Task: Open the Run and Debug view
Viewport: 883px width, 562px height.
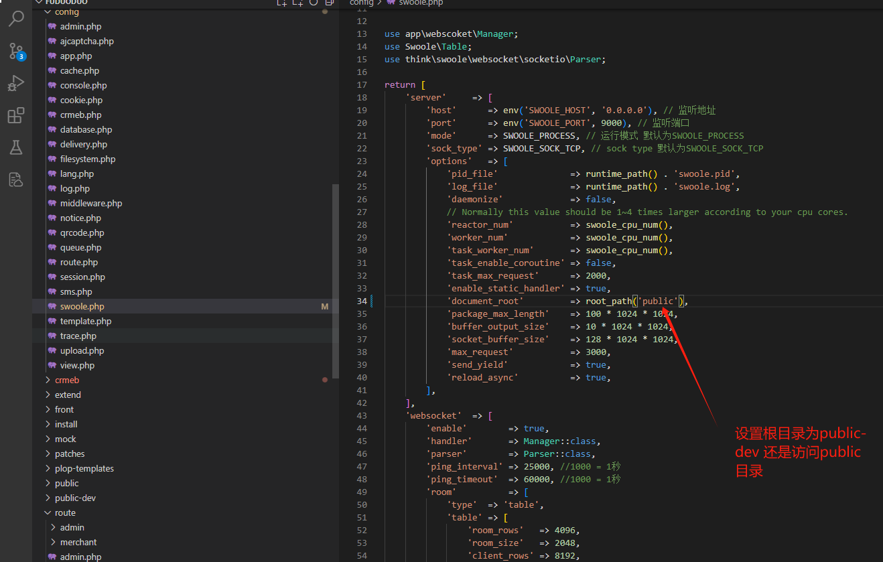Action: click(x=16, y=83)
